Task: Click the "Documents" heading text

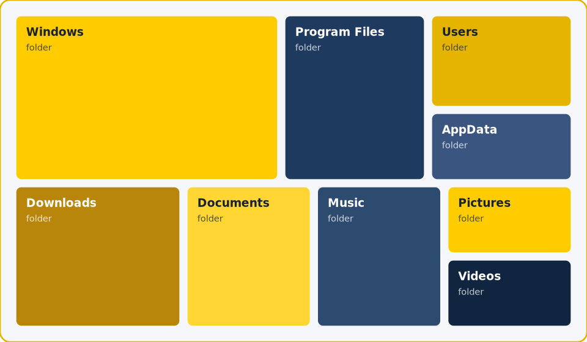Action: [233, 203]
